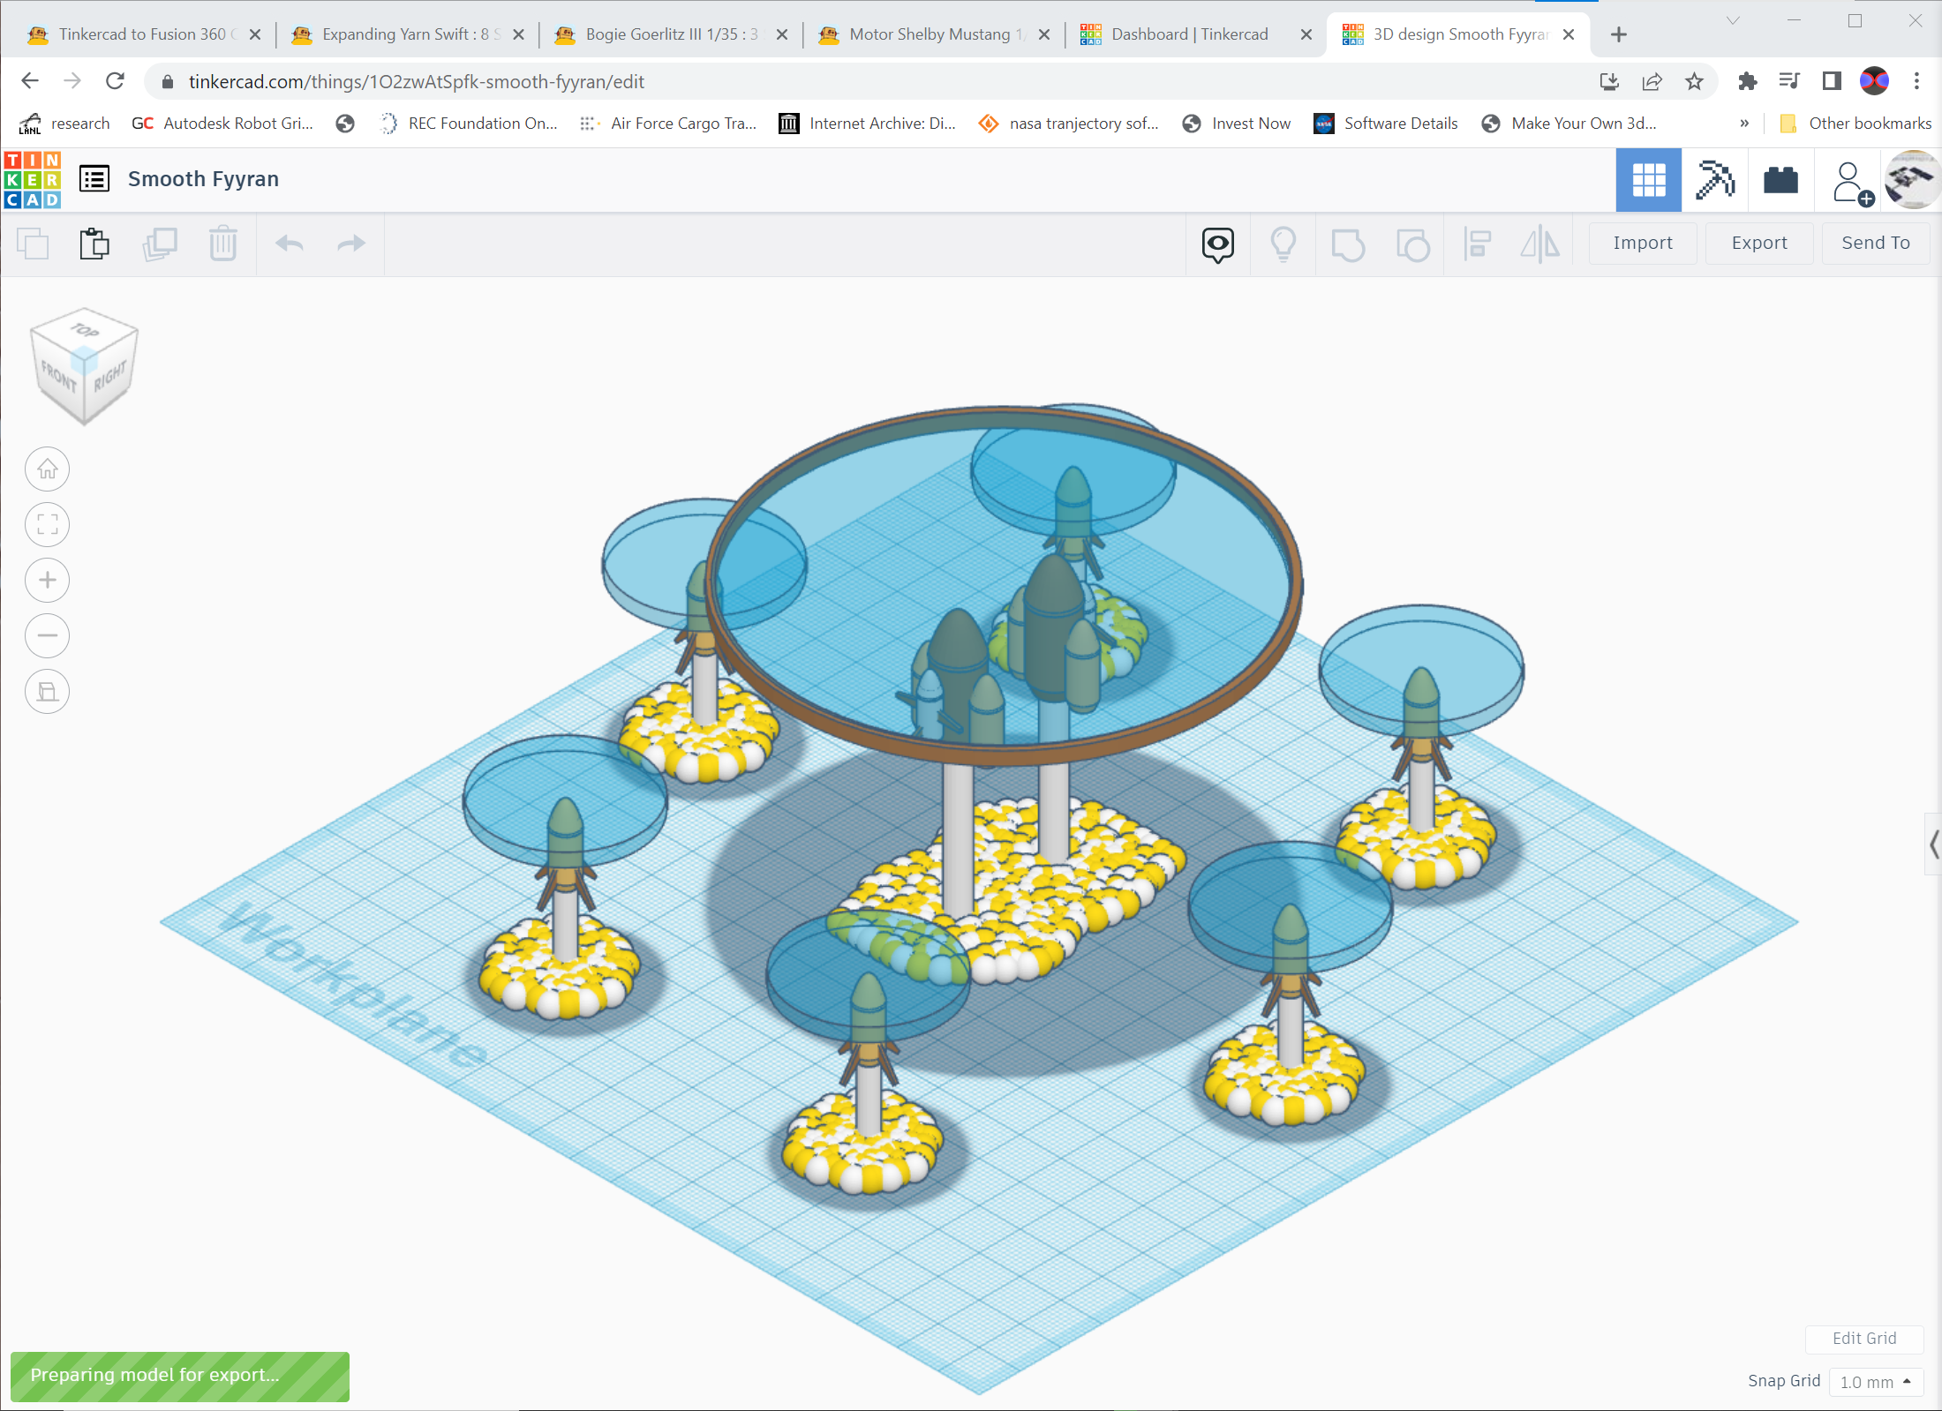This screenshot has height=1411, width=1942.
Task: Open nasa trajectory sof... bookmark
Action: 1068,124
